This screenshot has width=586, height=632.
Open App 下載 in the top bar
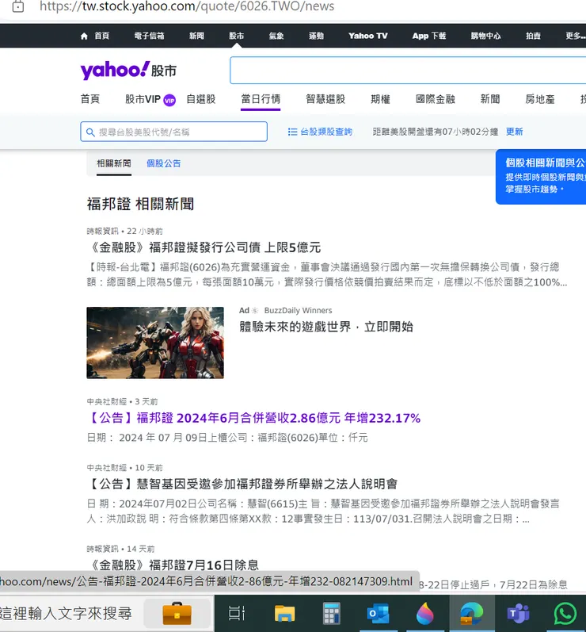[428, 36]
